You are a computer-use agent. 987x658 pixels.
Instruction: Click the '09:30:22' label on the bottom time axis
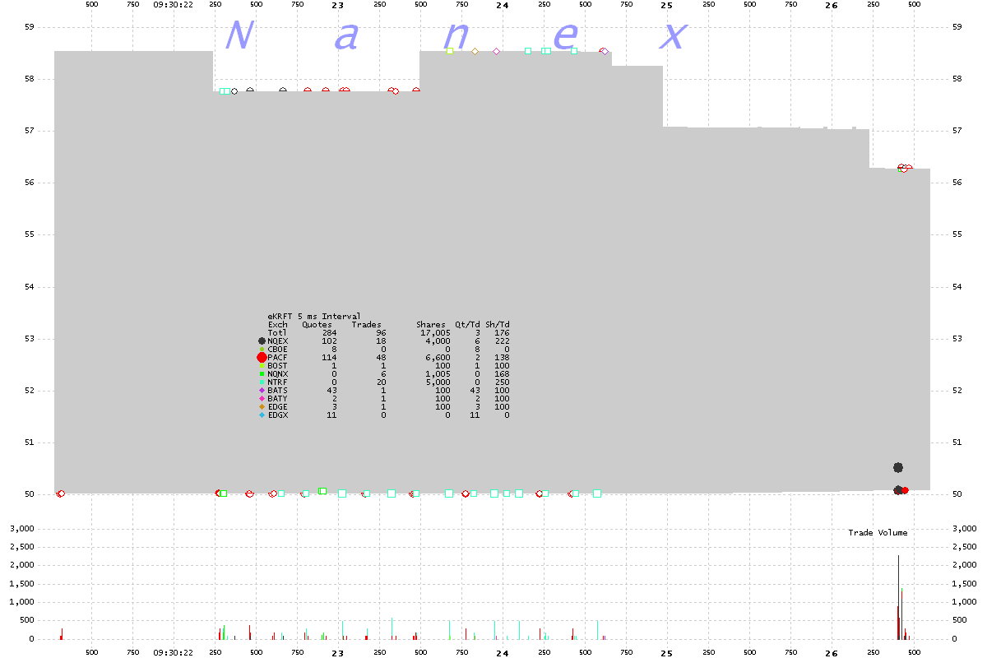174,651
